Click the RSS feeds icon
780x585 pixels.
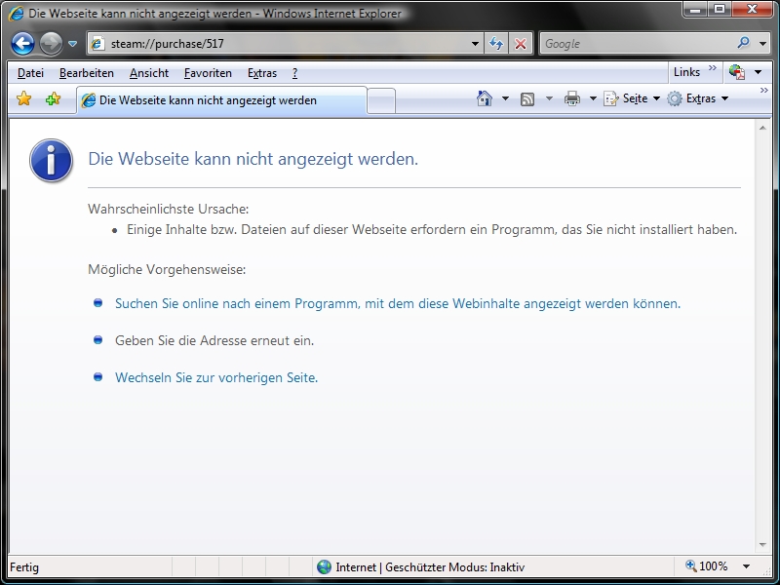coord(527,99)
